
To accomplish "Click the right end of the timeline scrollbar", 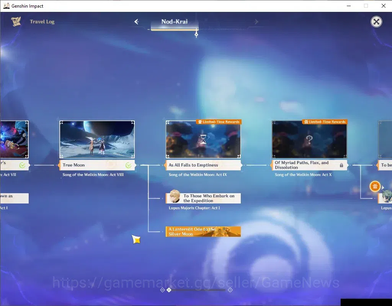I will pyautogui.click(x=230, y=290).
